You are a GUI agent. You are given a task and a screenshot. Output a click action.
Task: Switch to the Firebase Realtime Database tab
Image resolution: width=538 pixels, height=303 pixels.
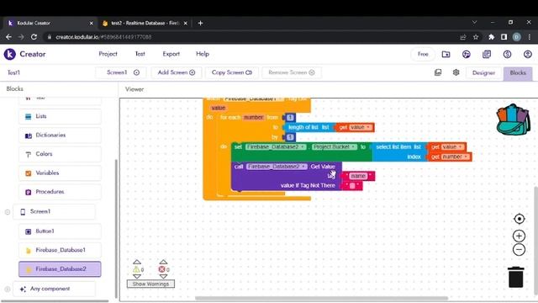(x=145, y=23)
